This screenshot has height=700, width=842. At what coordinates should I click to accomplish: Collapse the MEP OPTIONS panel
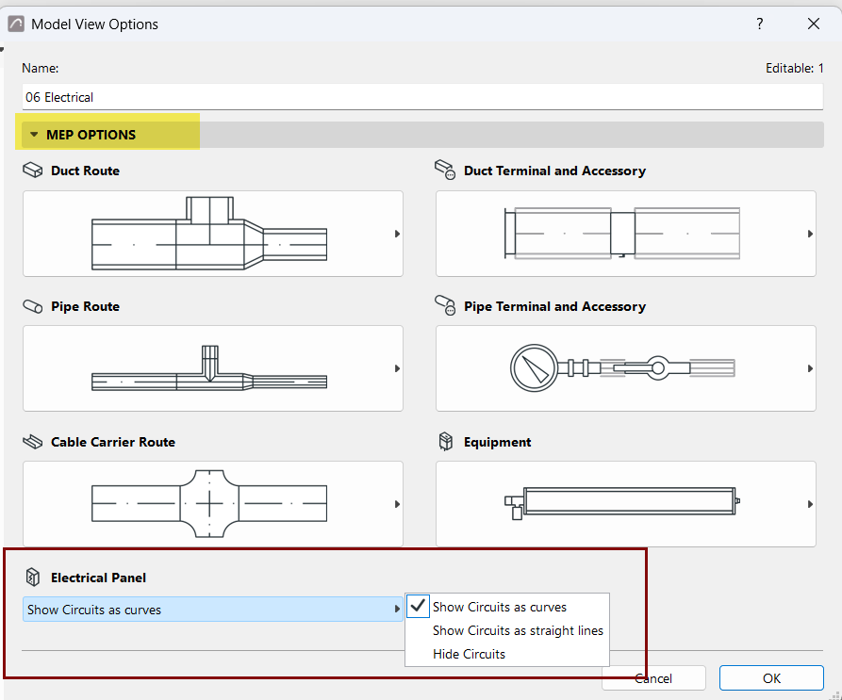[x=34, y=135]
